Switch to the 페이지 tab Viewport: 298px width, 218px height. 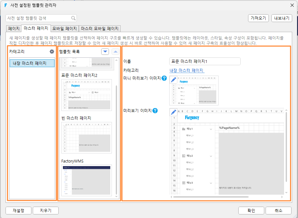click(14, 29)
